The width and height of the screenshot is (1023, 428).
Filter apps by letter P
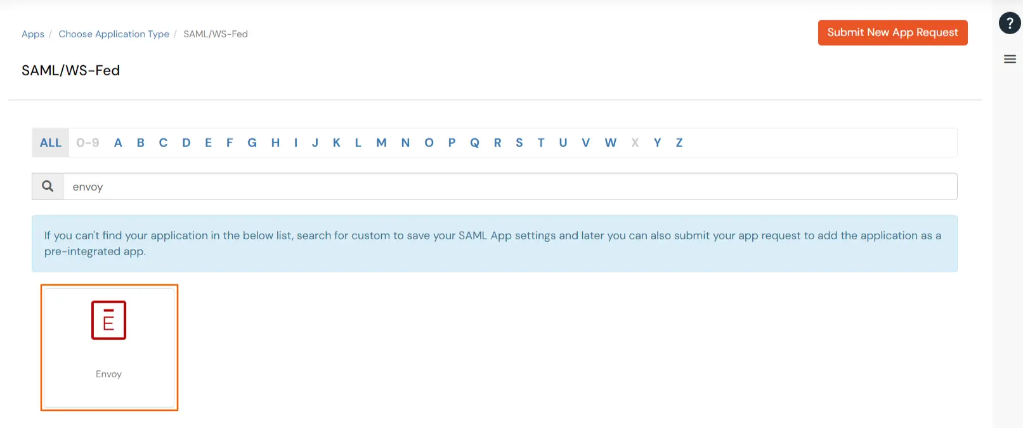(x=452, y=143)
